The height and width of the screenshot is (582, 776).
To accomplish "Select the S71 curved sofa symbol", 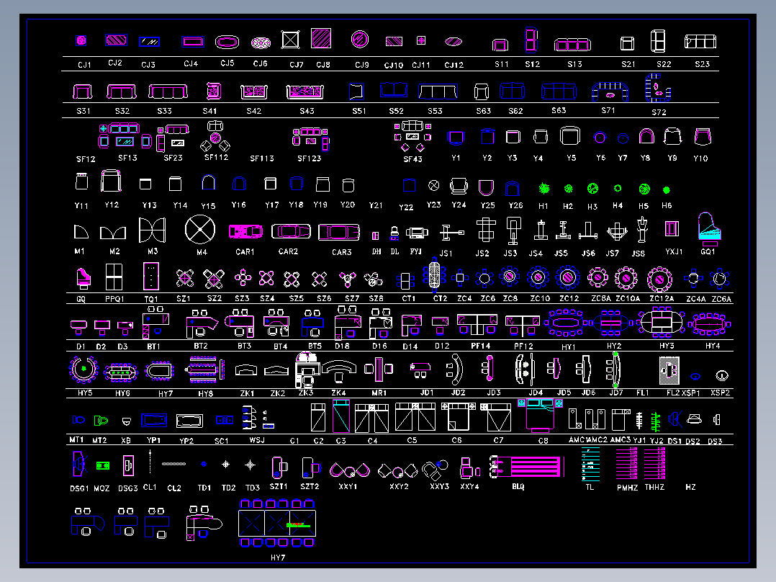I will (610, 91).
